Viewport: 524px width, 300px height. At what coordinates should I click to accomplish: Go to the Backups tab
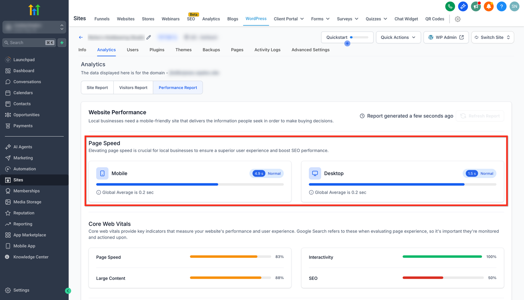211,50
